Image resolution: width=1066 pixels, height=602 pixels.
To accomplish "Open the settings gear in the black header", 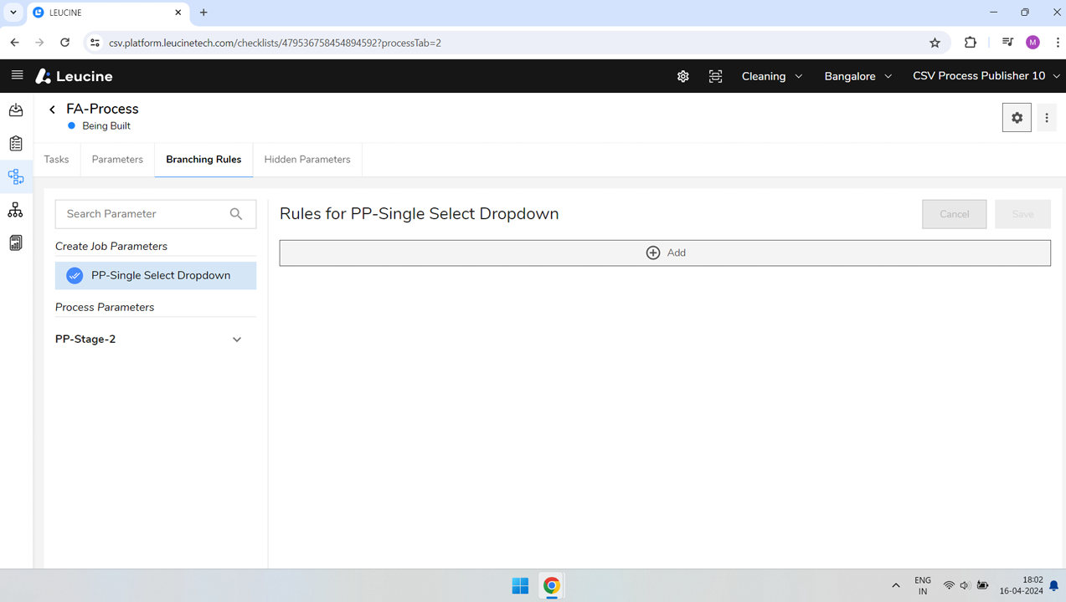I will (683, 76).
